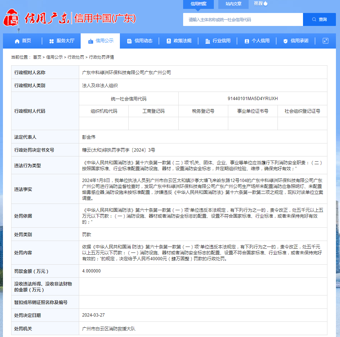The width and height of the screenshot is (340, 337).
Task: Select credit code 91440101MA5D4YRUXH
Action: (253, 99)
